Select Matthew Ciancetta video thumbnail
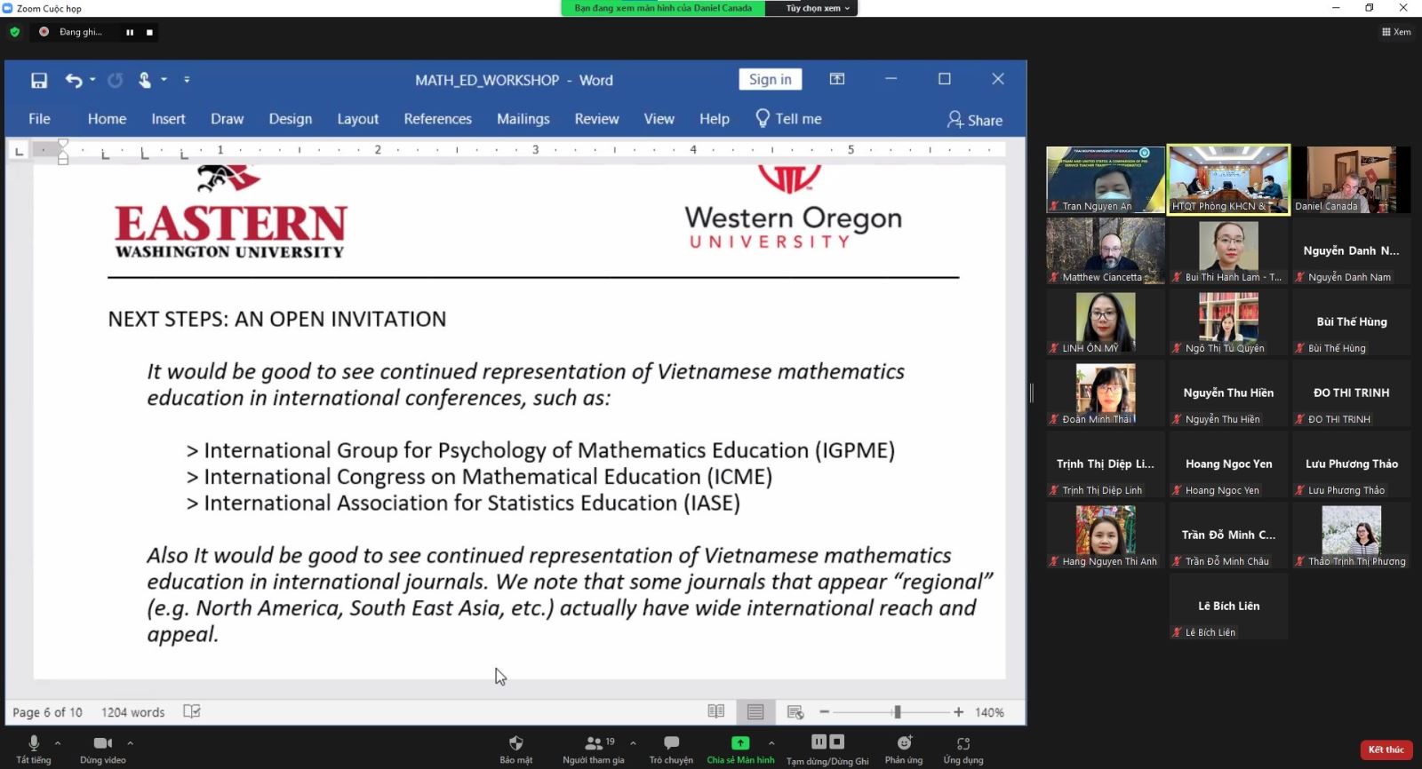The image size is (1422, 769). [1106, 250]
